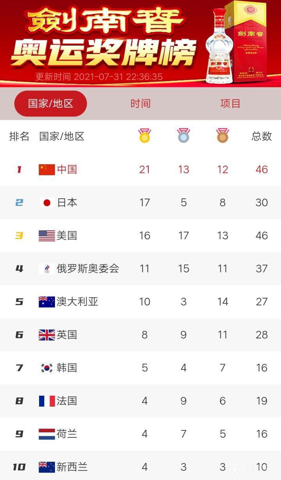The image size is (281, 480).
Task: Select the 国家/地区 tab
Action: tap(51, 103)
